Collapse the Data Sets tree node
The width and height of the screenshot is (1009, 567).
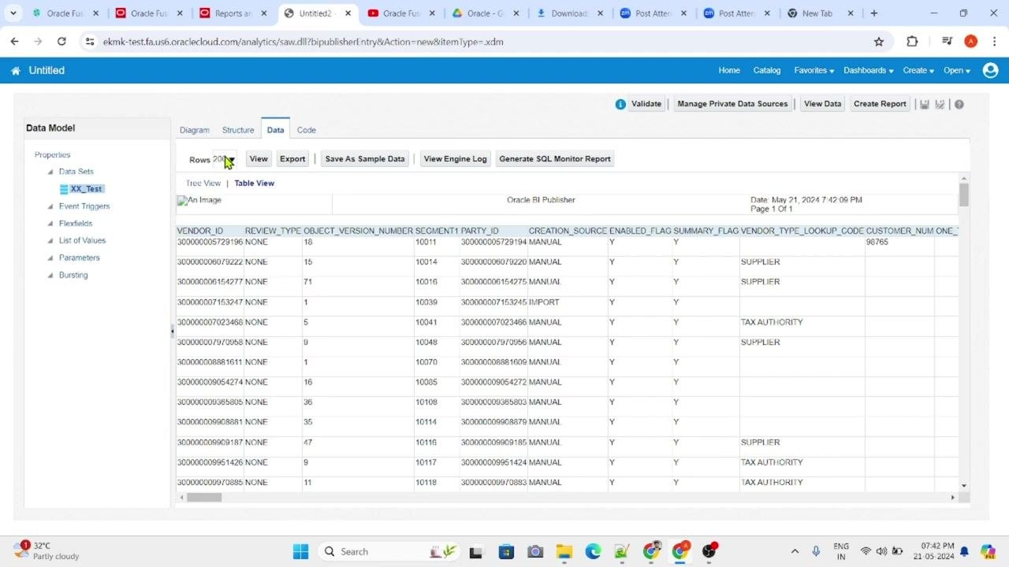click(50, 172)
